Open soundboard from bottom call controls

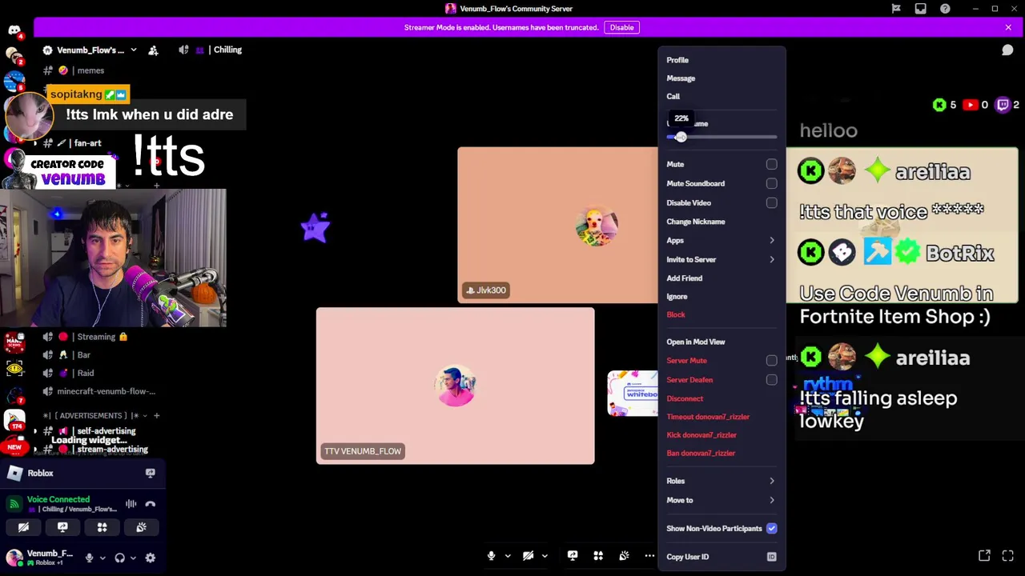click(624, 556)
